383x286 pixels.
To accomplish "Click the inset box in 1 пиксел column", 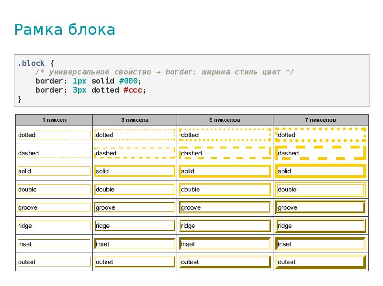I will click(54, 244).
